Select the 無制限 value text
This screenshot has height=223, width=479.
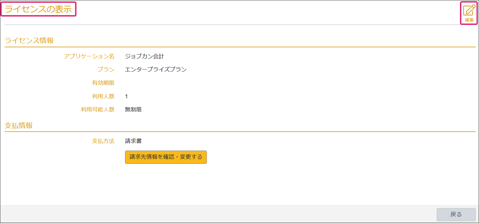133,110
